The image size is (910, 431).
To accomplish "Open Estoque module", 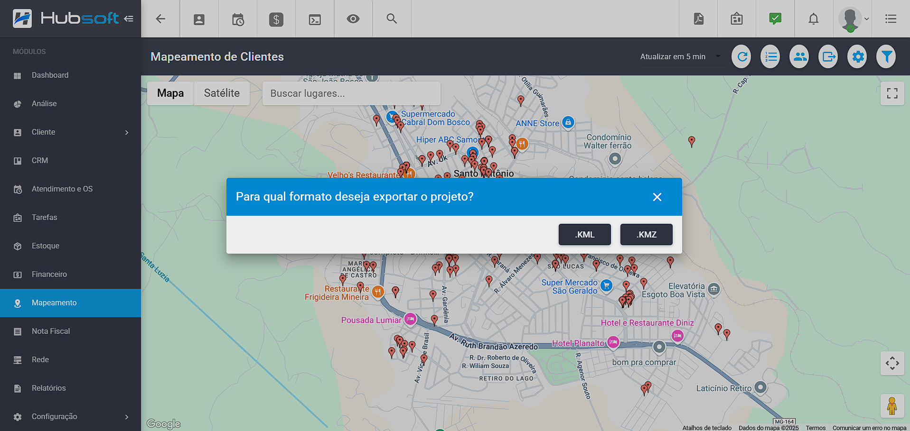I will [x=70, y=246].
